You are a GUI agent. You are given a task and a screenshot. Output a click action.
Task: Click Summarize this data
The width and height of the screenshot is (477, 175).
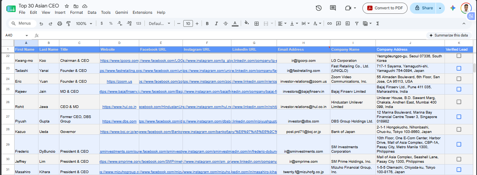pos(449,35)
